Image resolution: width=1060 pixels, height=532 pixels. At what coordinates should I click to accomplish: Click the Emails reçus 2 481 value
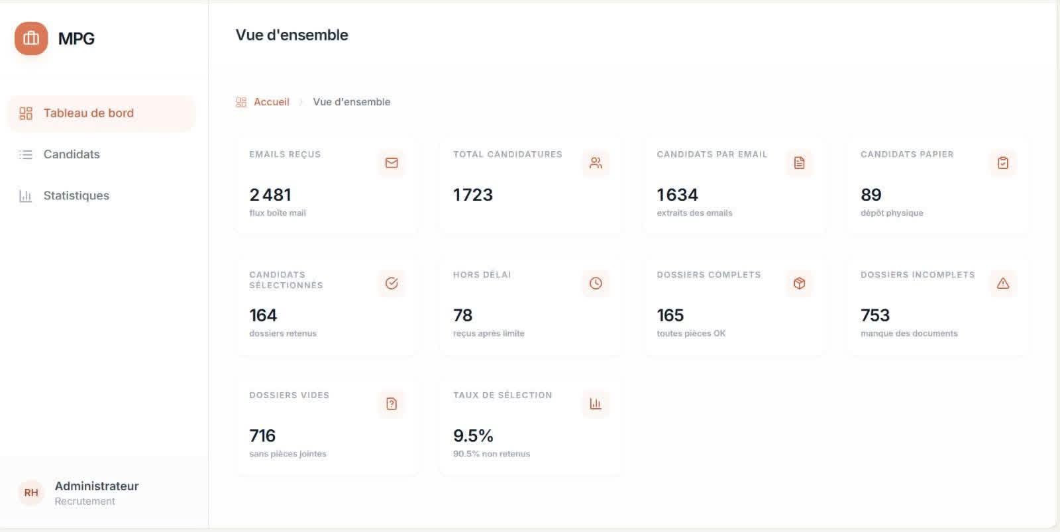point(270,195)
